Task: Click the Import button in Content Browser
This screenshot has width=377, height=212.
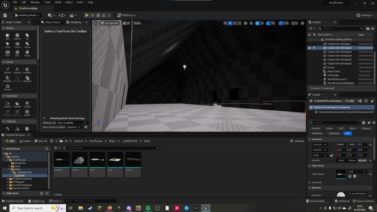Action: tap(25, 141)
